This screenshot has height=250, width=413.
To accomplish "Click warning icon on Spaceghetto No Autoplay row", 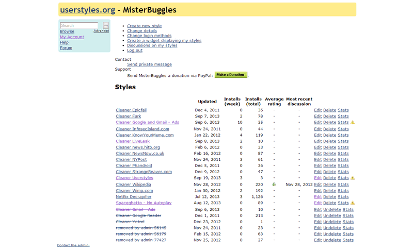I will click(x=353, y=203).
